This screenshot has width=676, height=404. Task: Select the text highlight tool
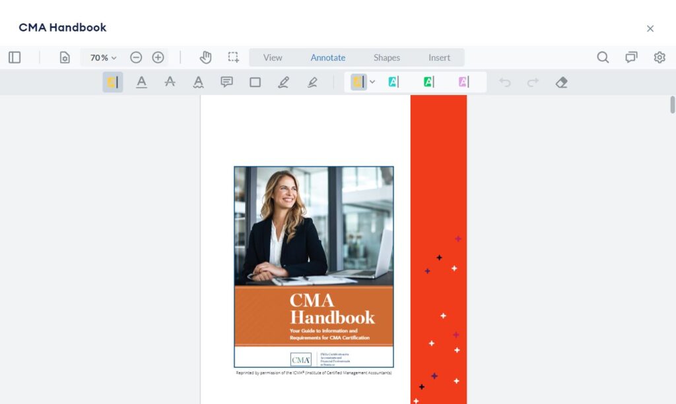(112, 82)
